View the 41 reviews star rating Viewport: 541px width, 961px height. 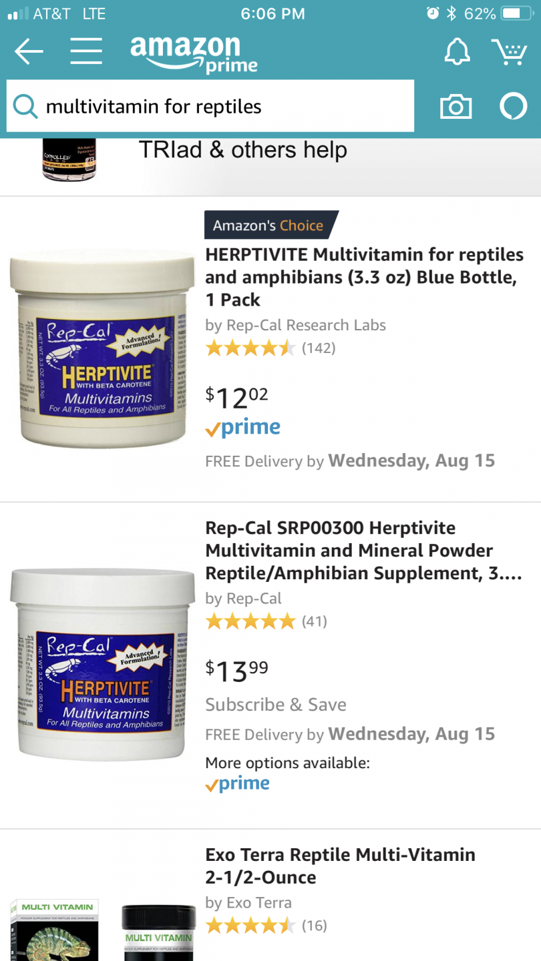pyautogui.click(x=266, y=621)
